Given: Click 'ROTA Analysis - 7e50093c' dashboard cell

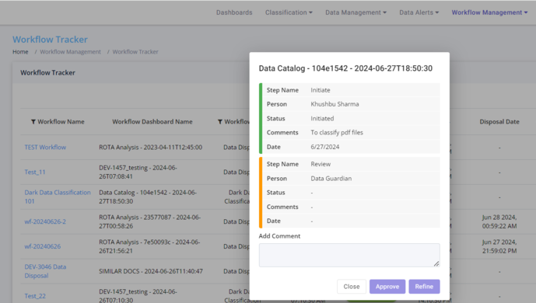Looking at the screenshot, I should click(149, 246).
